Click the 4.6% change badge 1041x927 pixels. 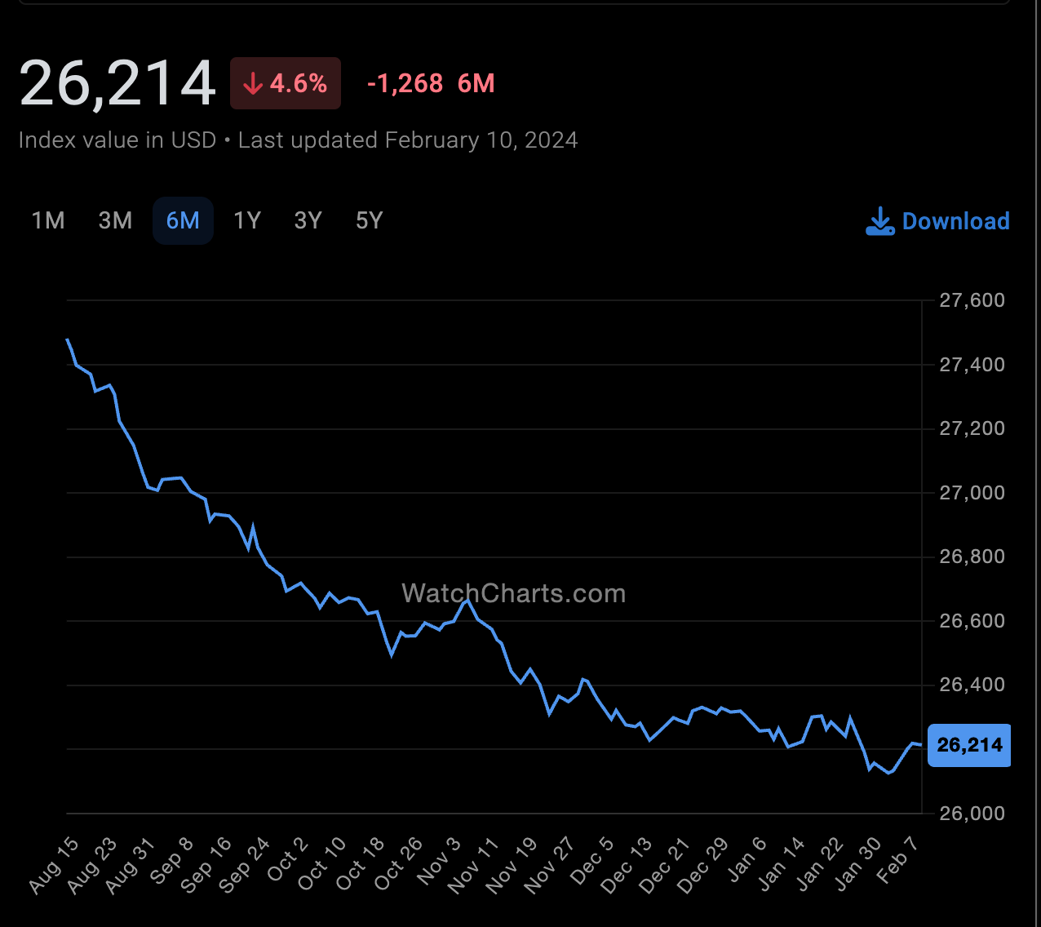pyautogui.click(x=286, y=83)
